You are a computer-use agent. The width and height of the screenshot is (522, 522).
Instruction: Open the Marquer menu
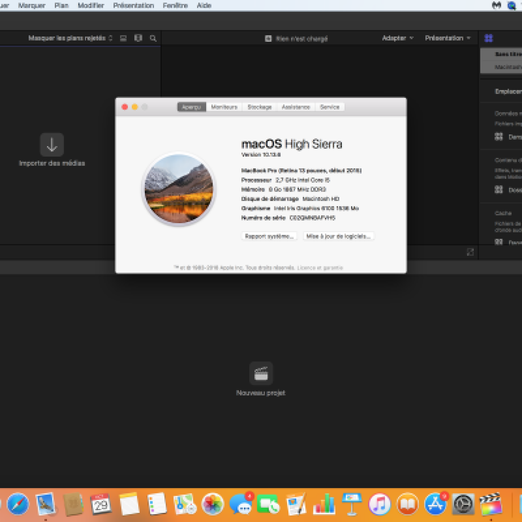point(32,6)
